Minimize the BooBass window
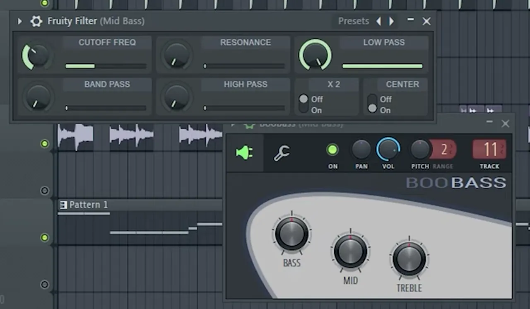 click(x=489, y=122)
